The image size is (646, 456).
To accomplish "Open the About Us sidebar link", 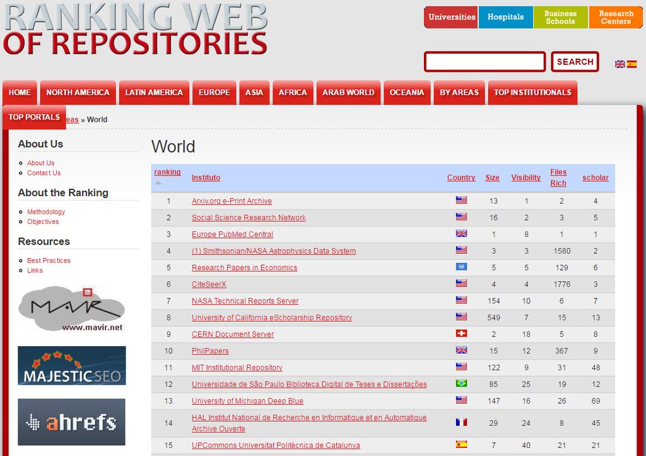I will point(41,163).
